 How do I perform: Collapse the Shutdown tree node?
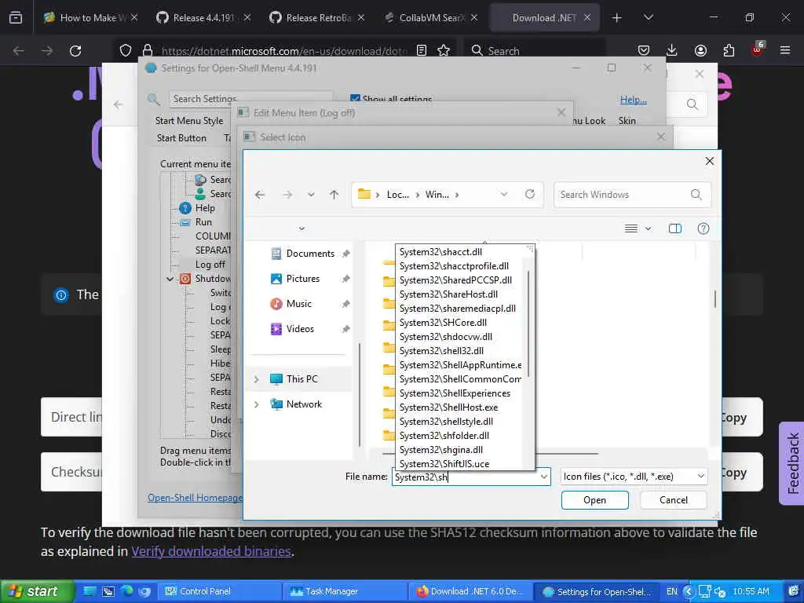coord(170,279)
